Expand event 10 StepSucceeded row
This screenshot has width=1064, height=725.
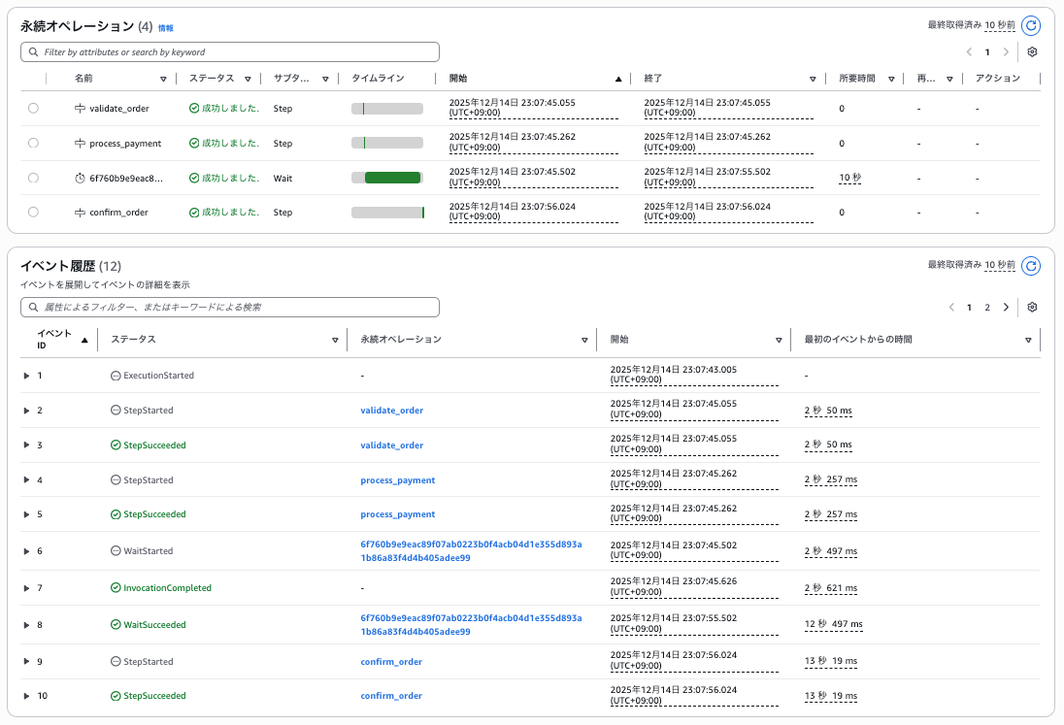point(26,696)
